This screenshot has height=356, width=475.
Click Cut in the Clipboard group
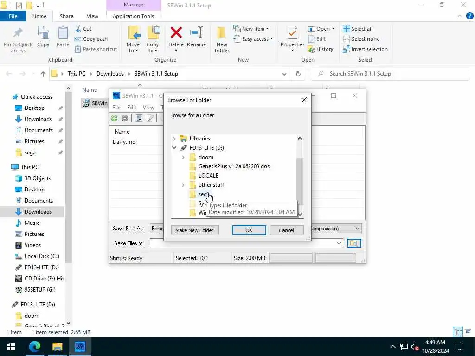[x=83, y=29]
